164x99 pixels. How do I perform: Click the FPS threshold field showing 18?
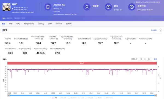tap(141, 59)
